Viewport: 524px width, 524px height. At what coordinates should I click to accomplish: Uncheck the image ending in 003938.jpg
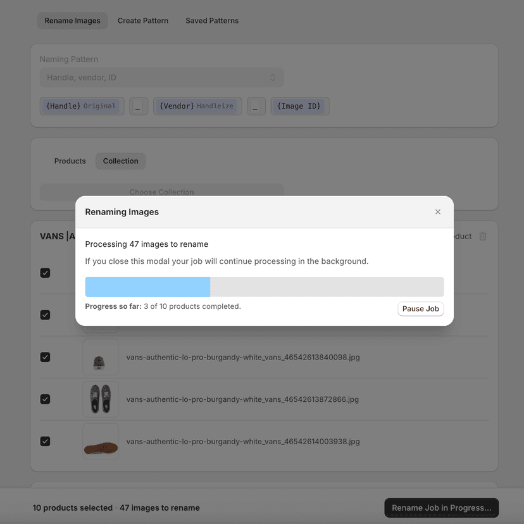(45, 441)
